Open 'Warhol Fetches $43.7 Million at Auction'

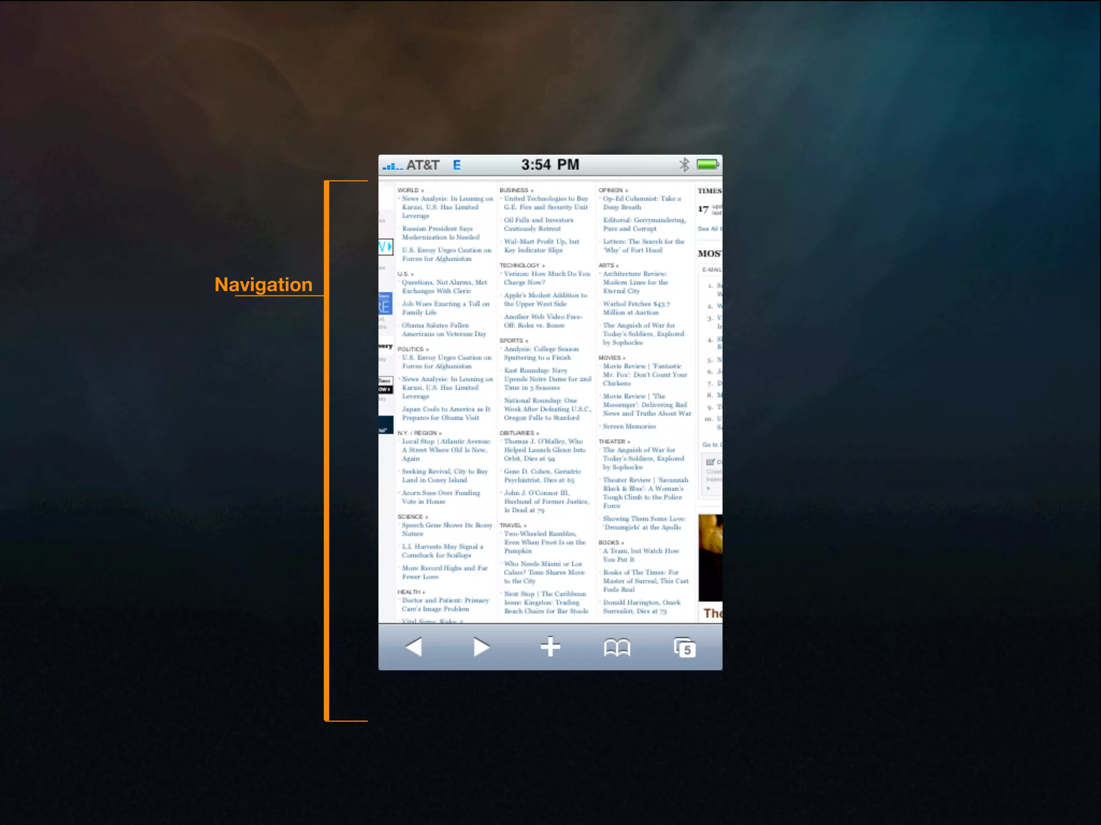635,308
